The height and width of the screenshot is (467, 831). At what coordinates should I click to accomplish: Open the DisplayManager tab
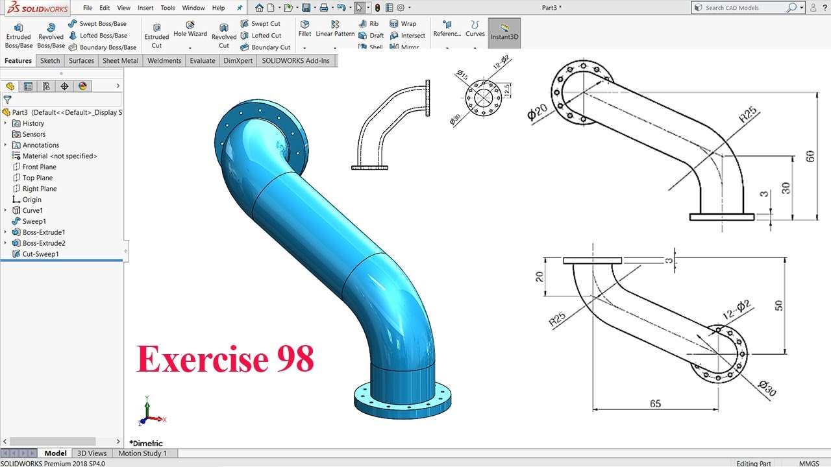(x=82, y=86)
